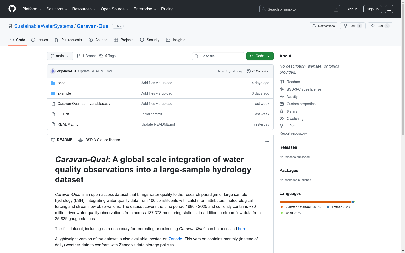
Task: Expand the Open Source menu
Action: [x=115, y=9]
